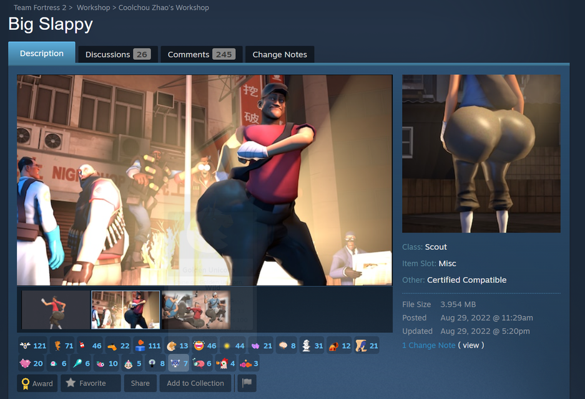The width and height of the screenshot is (585, 399).
Task: Click the award reaction with count 121
Action: 33,346
